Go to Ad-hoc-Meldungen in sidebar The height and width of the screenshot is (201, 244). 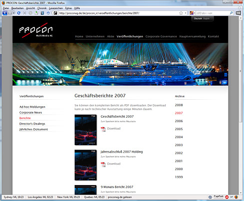(32, 107)
